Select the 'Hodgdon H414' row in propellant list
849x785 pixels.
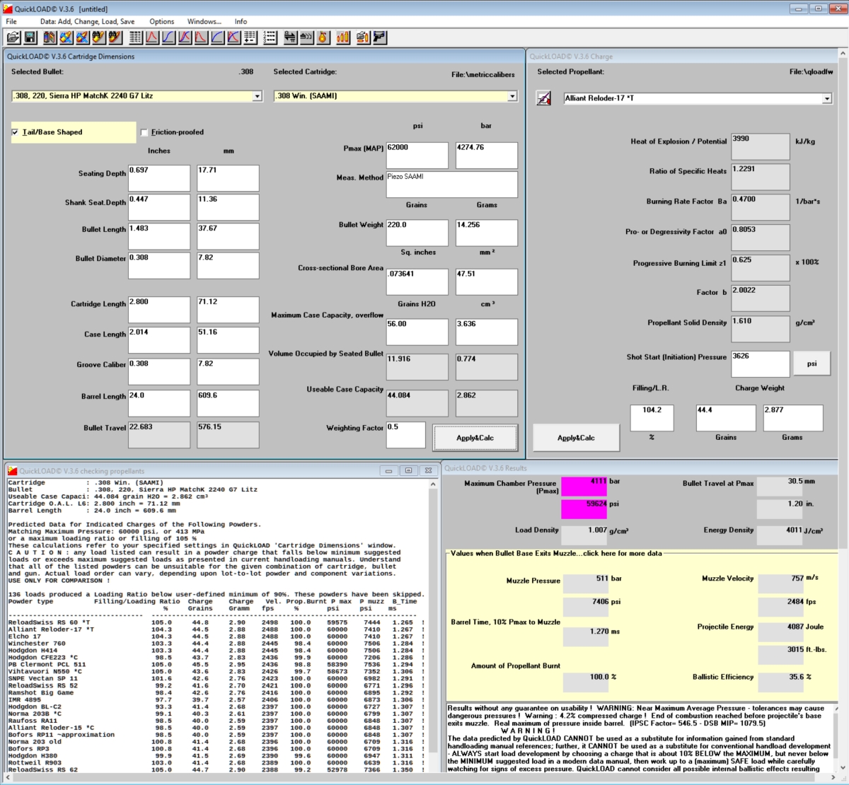[x=216, y=651]
